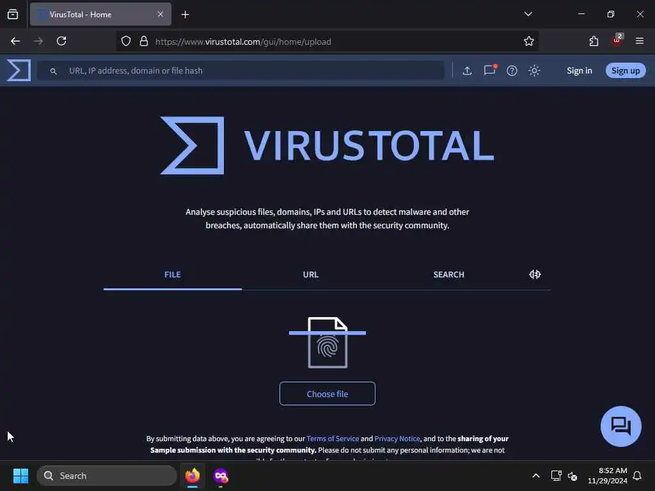The width and height of the screenshot is (655, 491).
Task: Click the Sign up button
Action: (626, 70)
